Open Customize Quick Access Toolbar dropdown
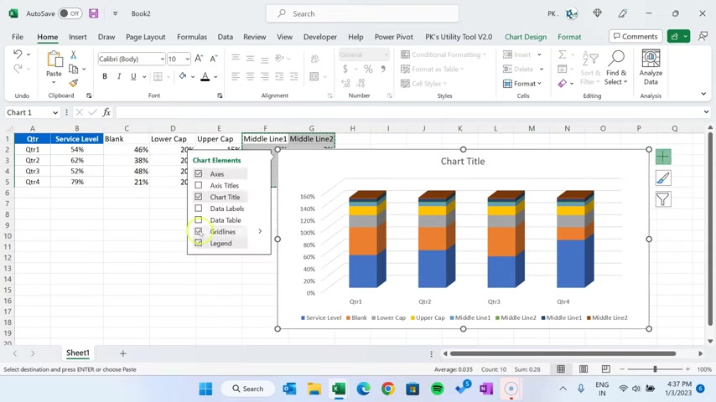 (115, 13)
